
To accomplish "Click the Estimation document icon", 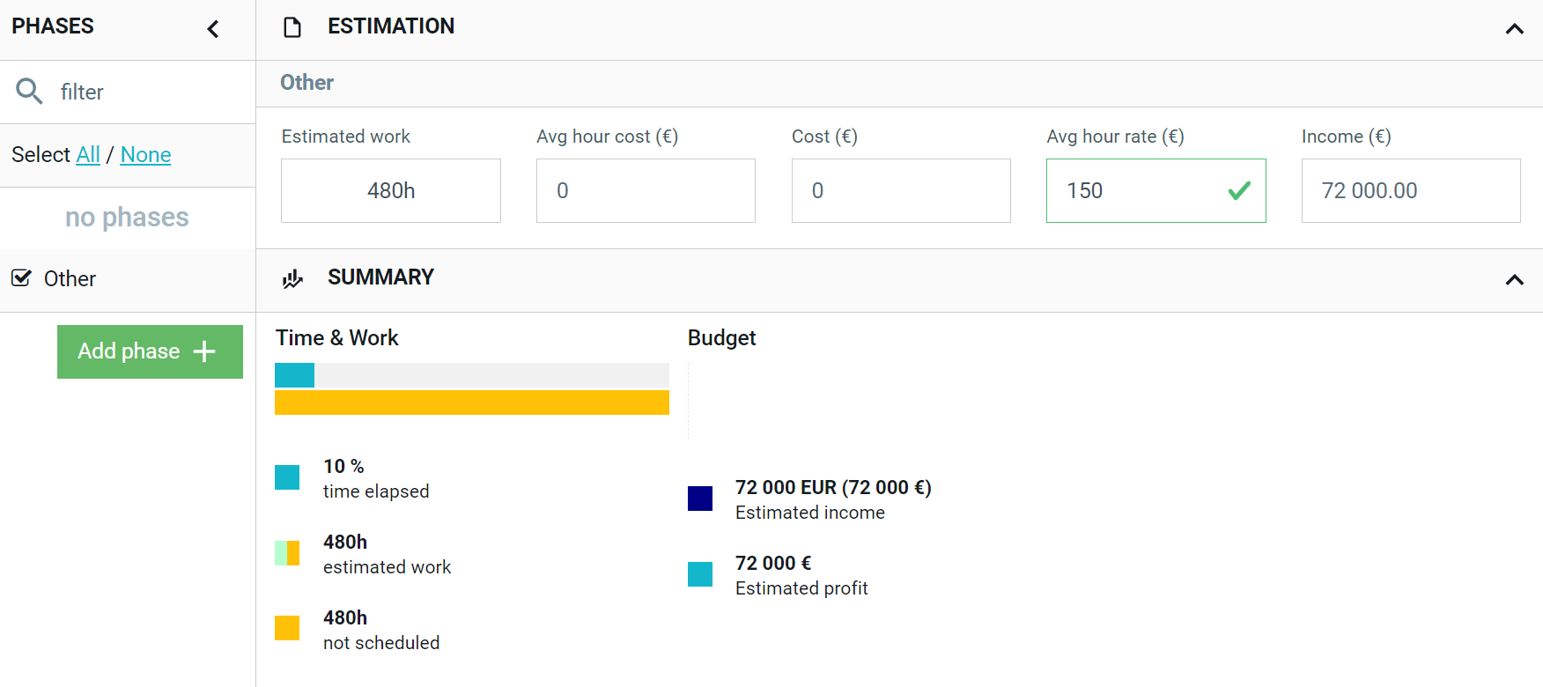I will pyautogui.click(x=292, y=27).
